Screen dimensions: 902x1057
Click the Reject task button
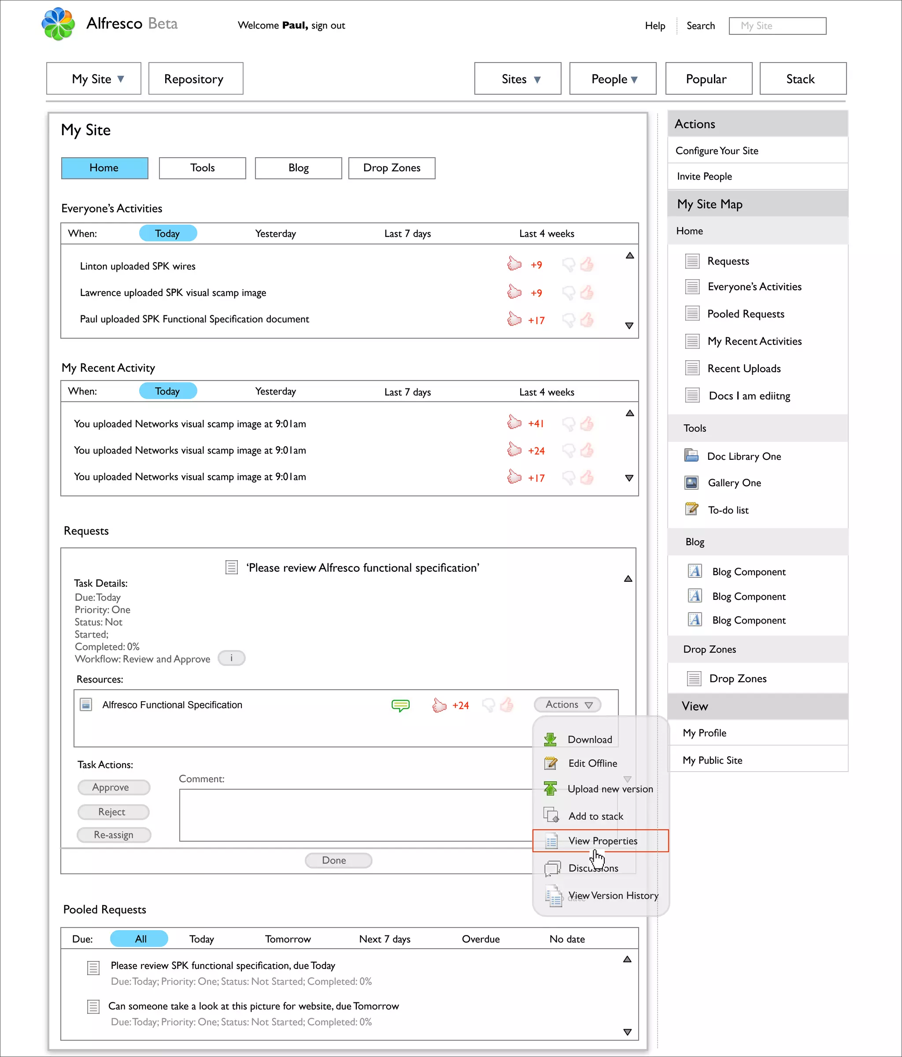click(x=114, y=812)
